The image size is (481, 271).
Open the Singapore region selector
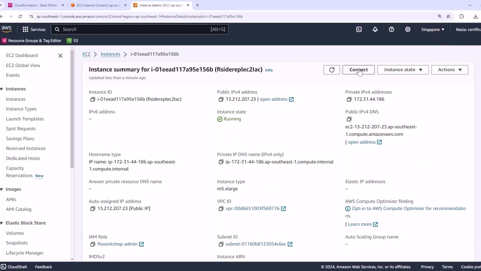pyautogui.click(x=433, y=29)
